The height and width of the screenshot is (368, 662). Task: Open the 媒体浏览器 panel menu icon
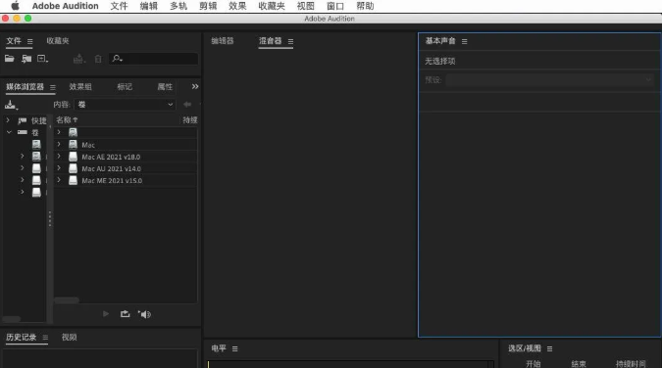click(x=53, y=87)
